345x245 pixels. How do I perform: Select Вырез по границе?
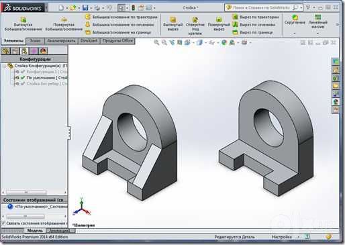(x=253, y=32)
